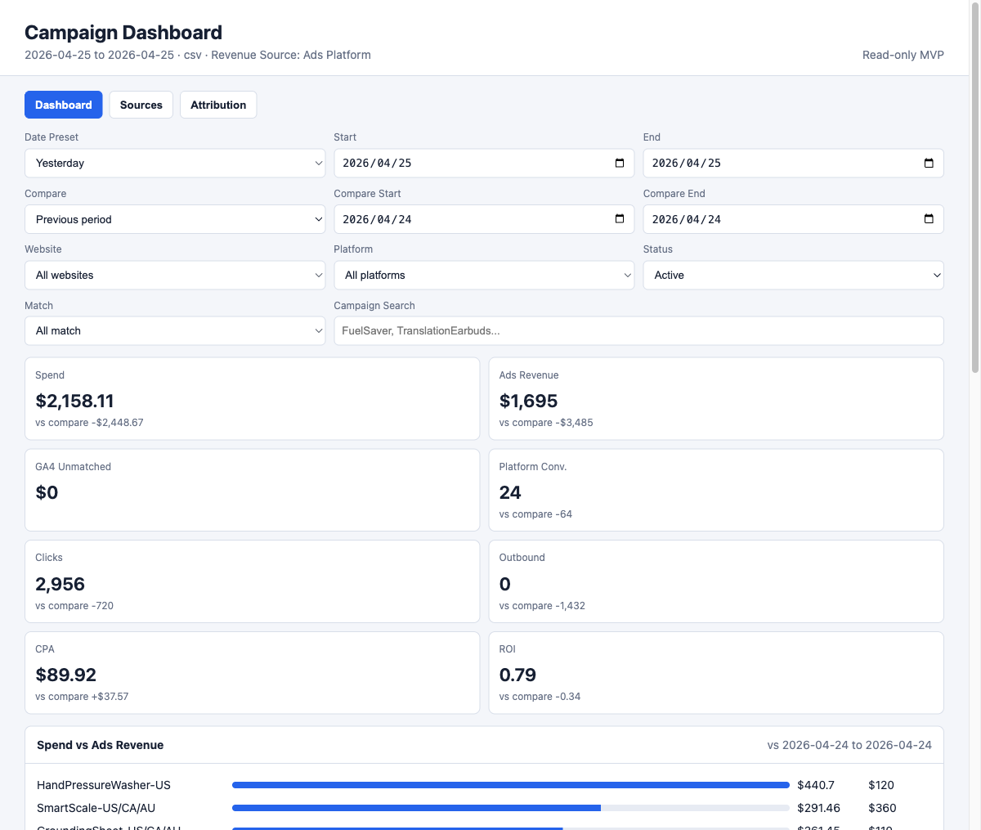Focus the Campaign Search input field
The width and height of the screenshot is (981, 830).
click(x=639, y=330)
